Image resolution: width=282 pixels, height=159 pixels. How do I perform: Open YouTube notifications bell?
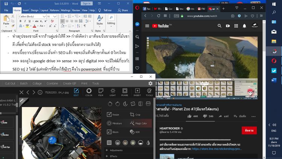click(244, 26)
